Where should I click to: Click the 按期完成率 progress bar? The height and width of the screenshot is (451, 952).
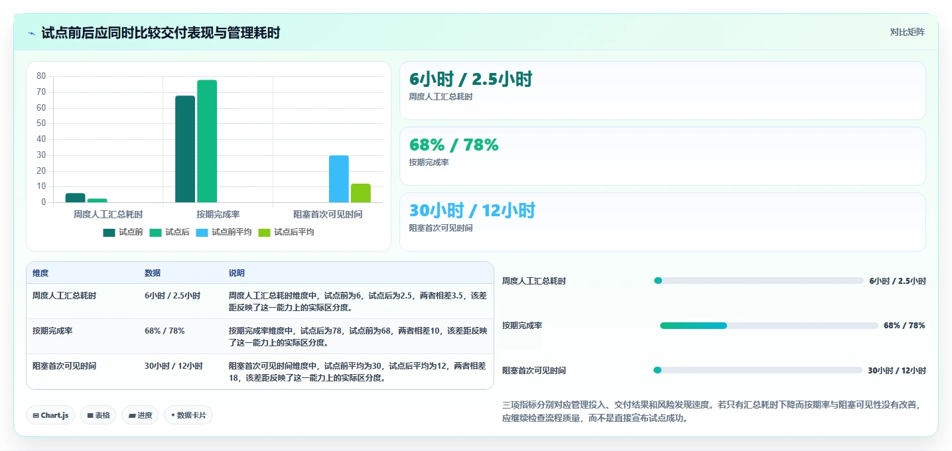coord(769,326)
